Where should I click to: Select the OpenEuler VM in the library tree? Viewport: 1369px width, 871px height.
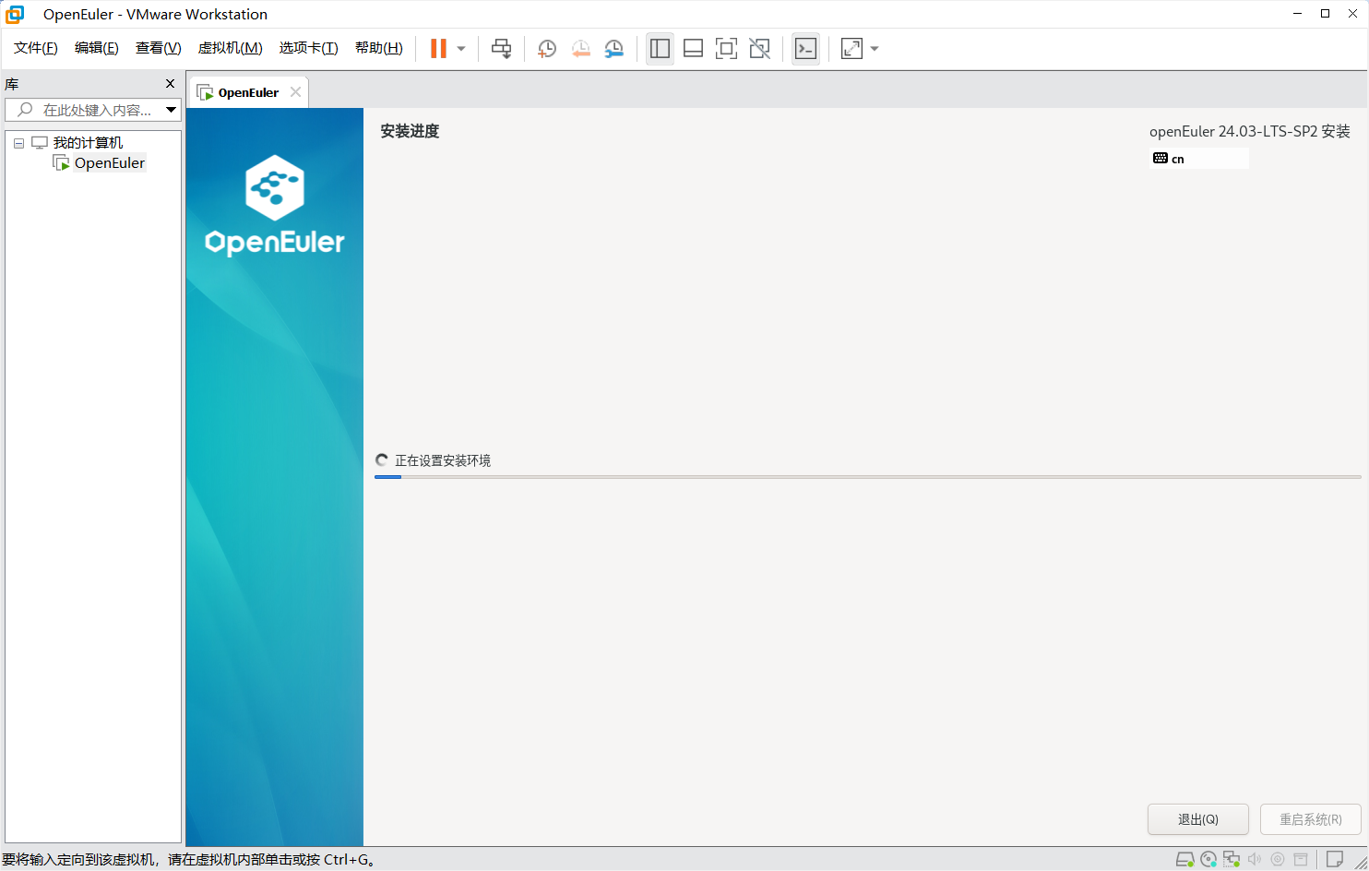[109, 163]
